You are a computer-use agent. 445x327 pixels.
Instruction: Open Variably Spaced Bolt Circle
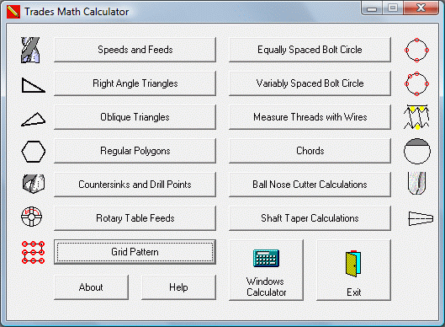310,83
